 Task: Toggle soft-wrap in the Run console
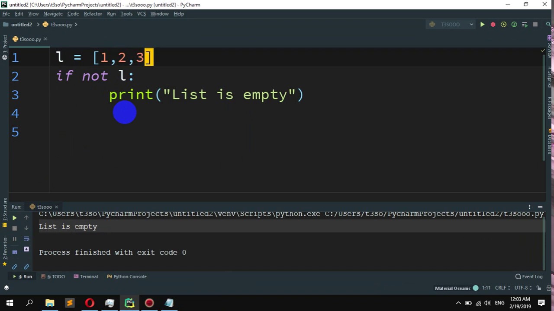tap(26, 239)
